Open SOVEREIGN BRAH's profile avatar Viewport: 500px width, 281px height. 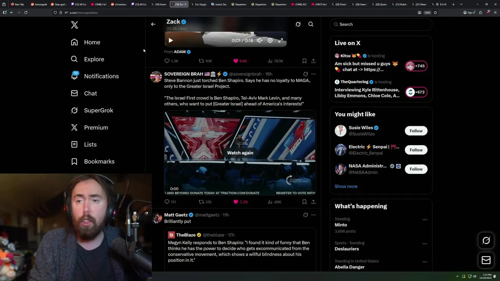[x=156, y=77]
